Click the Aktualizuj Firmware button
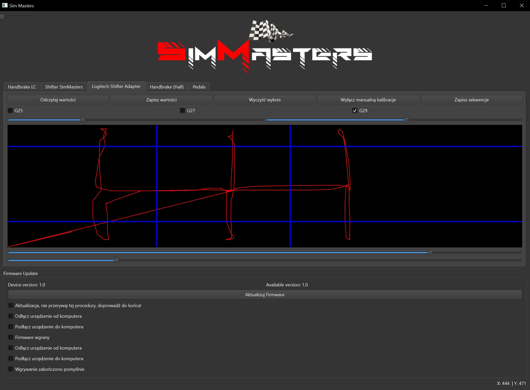 click(x=265, y=294)
